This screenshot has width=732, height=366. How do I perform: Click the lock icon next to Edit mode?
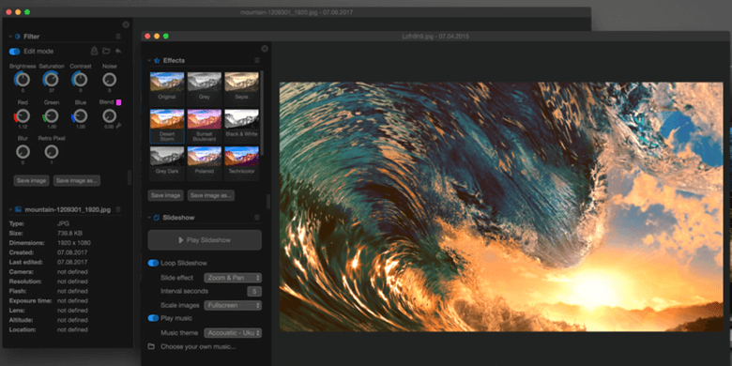(x=94, y=51)
